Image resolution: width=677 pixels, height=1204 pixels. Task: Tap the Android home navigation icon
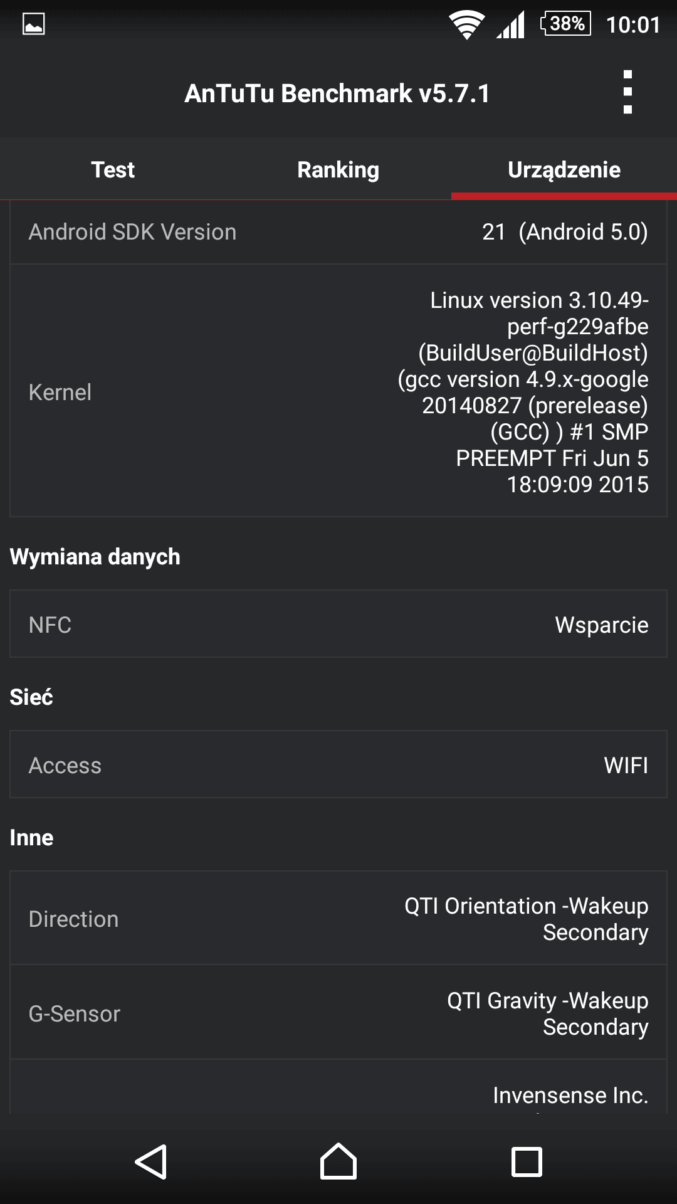[338, 1161]
